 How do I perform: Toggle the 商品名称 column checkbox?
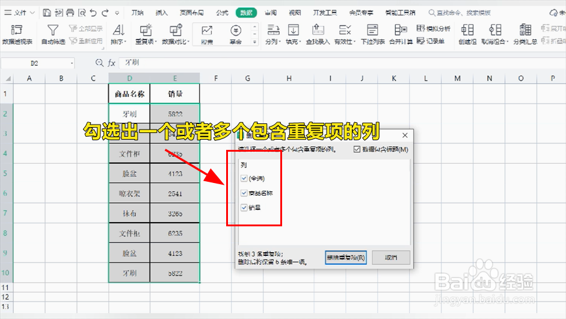point(244,193)
